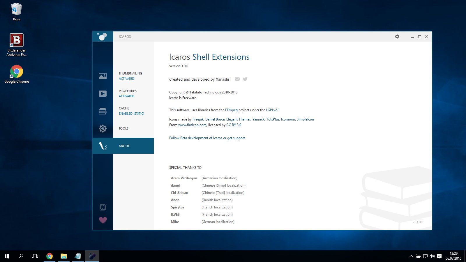Click the 'Version 3.0.0' text

click(x=179, y=66)
